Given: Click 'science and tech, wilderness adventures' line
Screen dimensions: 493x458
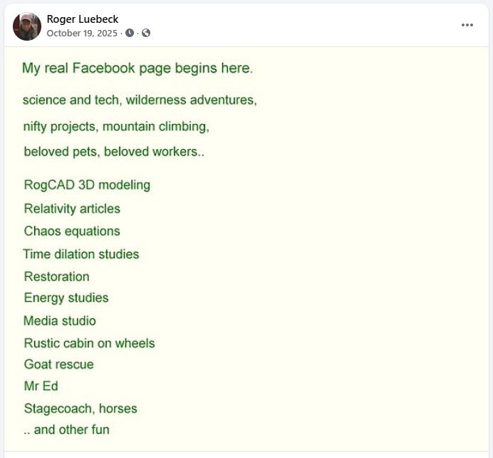Looking at the screenshot, I should [140, 101].
